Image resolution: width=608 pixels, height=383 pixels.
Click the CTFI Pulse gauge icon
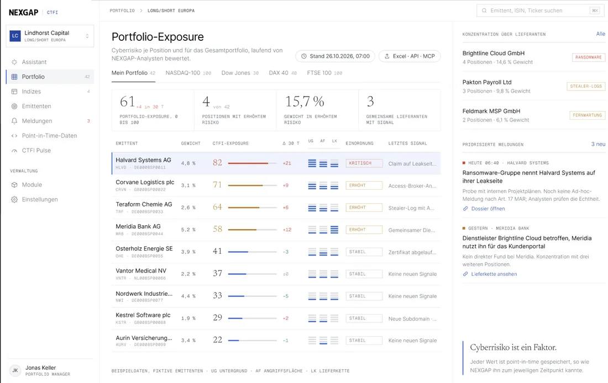(x=14, y=151)
